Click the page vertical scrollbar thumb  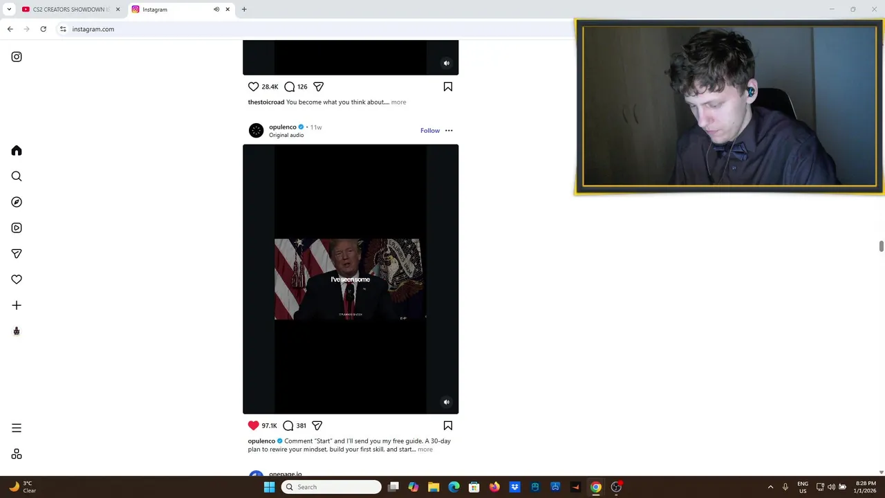pyautogui.click(x=881, y=247)
